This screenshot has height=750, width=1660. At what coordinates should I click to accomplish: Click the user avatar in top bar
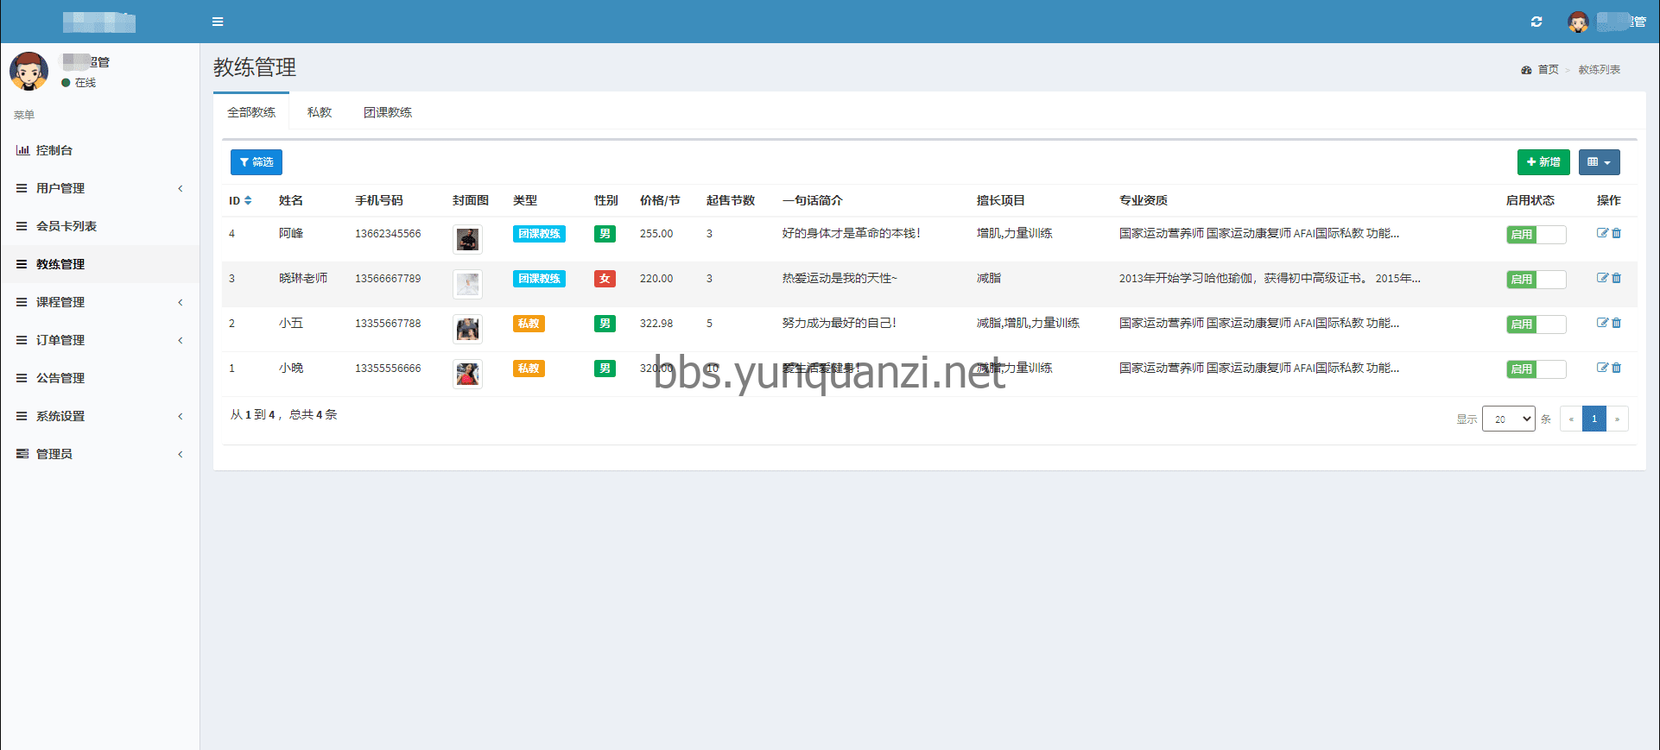point(1578,22)
